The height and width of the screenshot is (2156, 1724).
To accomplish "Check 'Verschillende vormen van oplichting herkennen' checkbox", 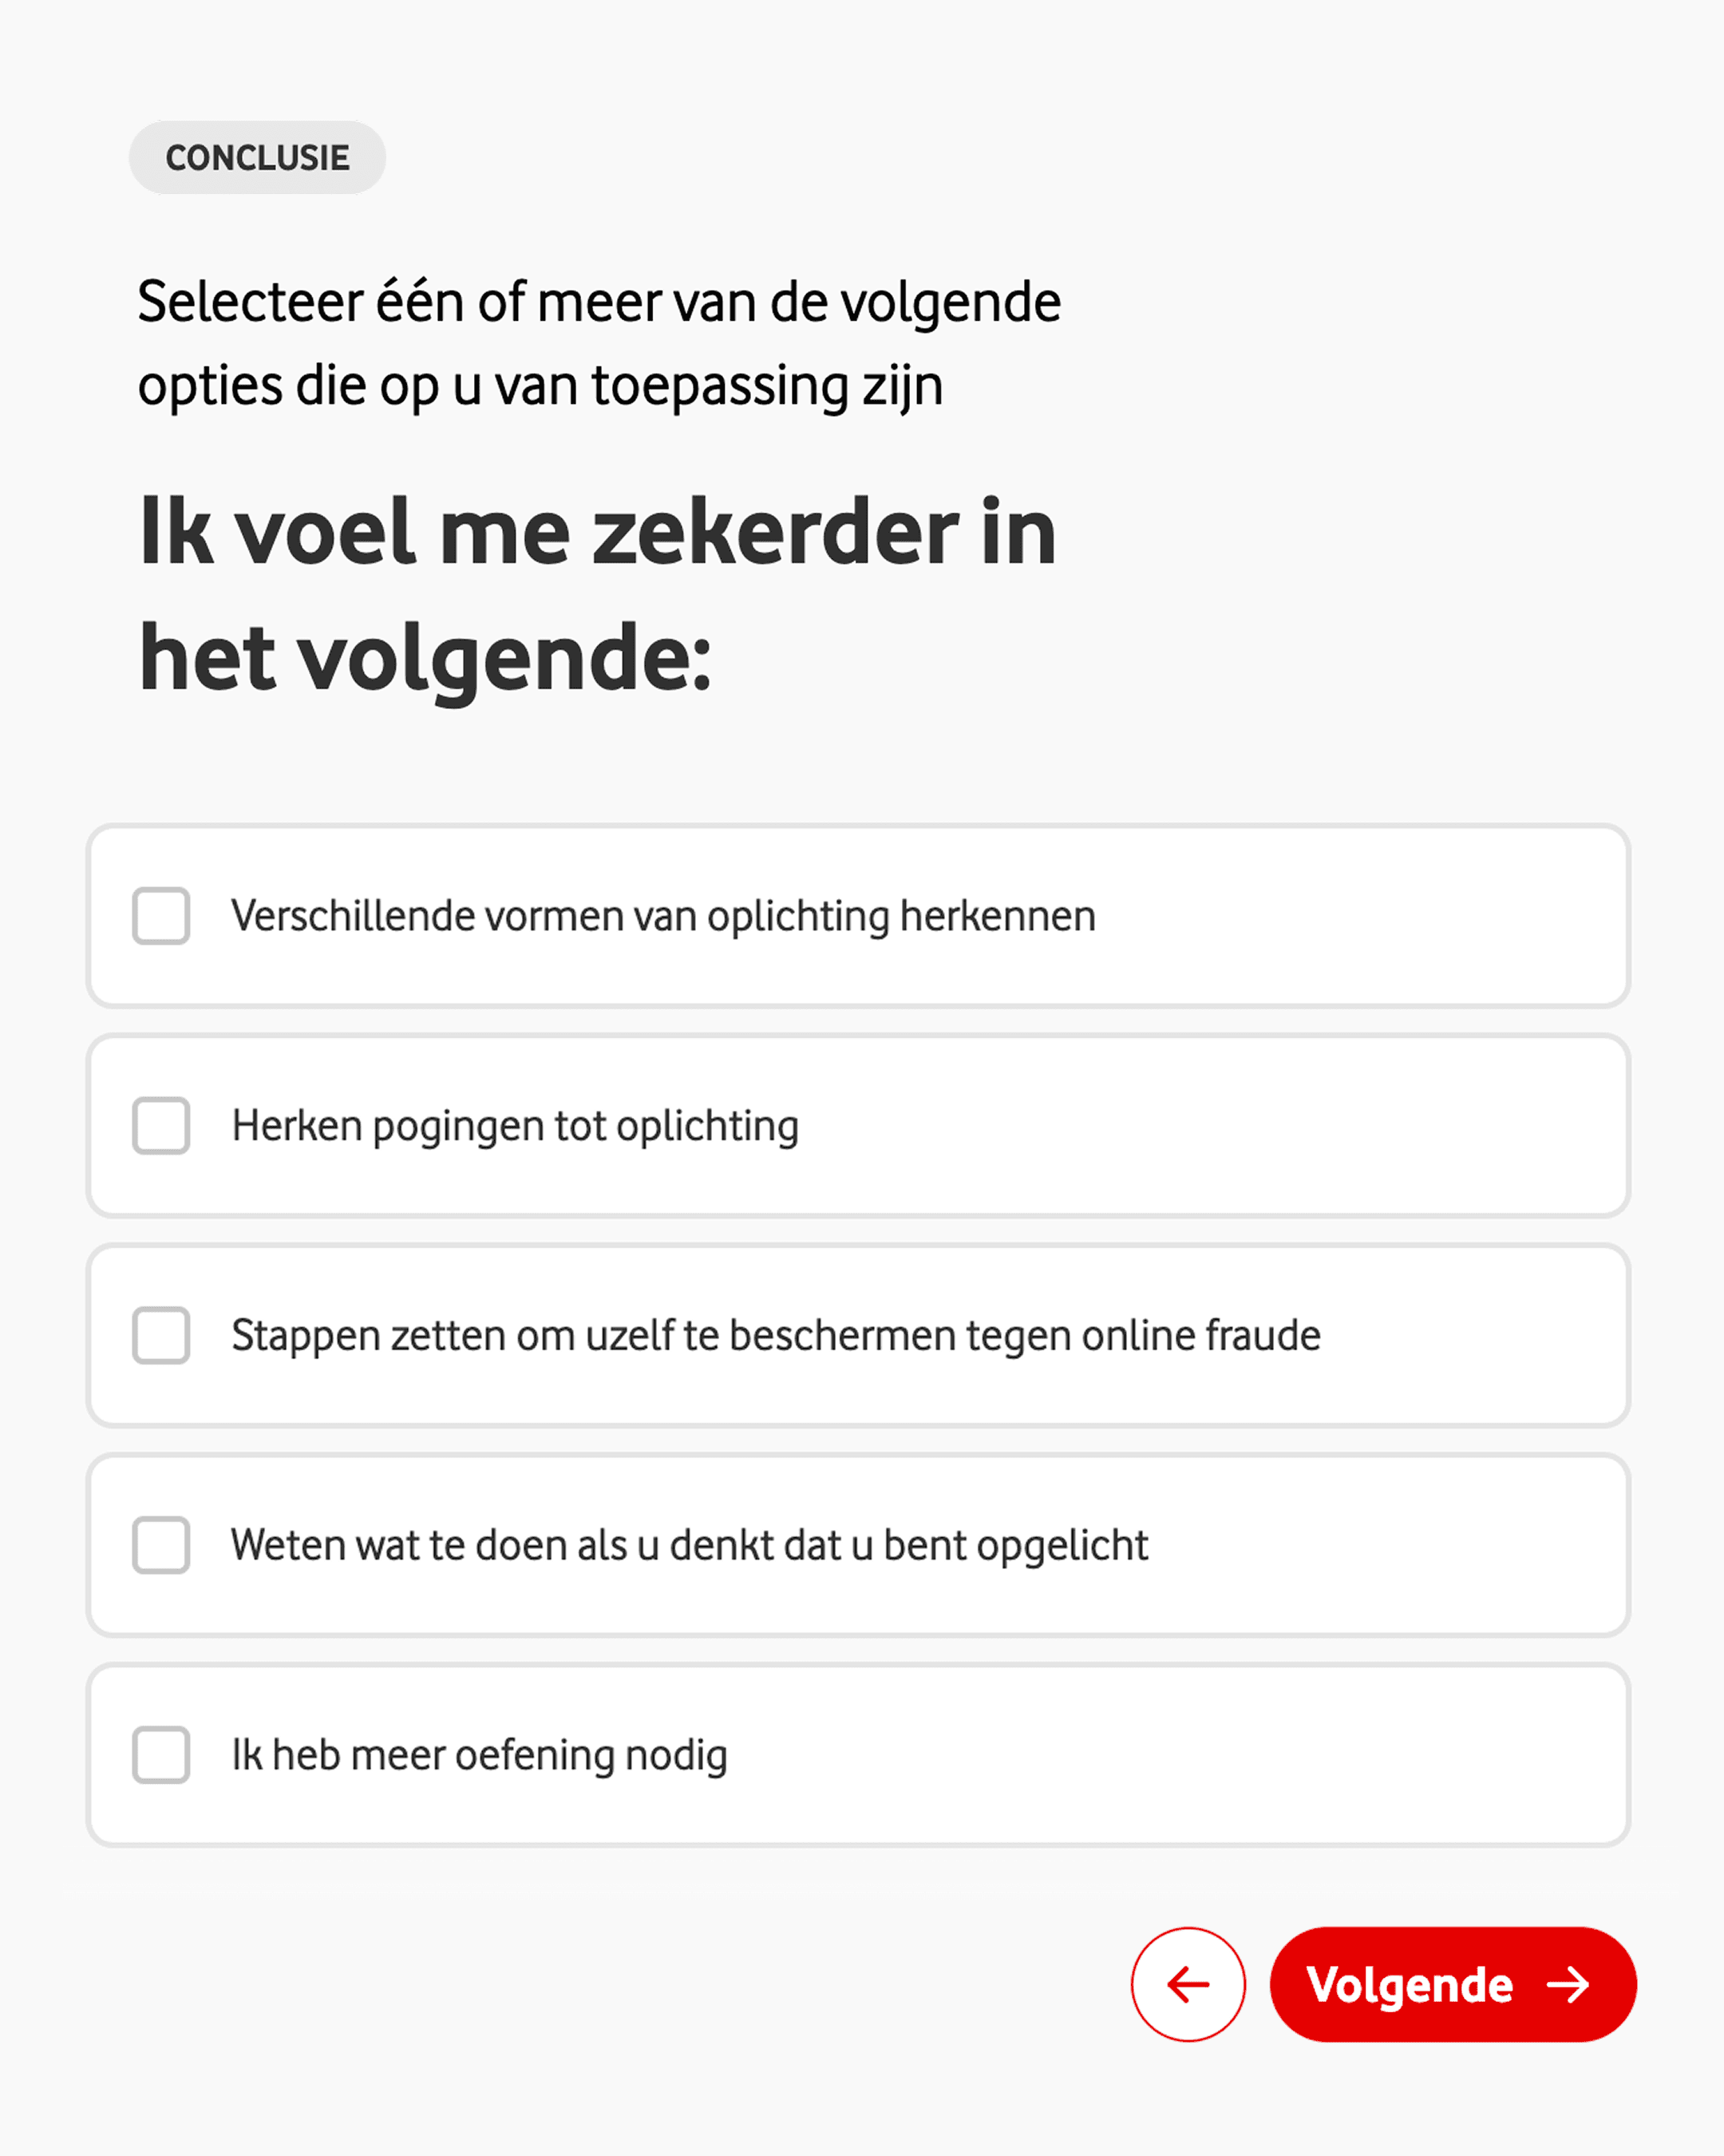I will [x=161, y=916].
